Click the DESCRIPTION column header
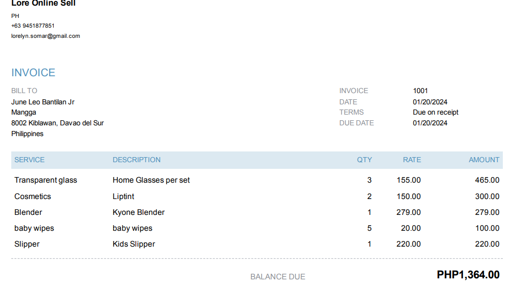The width and height of the screenshot is (510, 285). tap(136, 160)
